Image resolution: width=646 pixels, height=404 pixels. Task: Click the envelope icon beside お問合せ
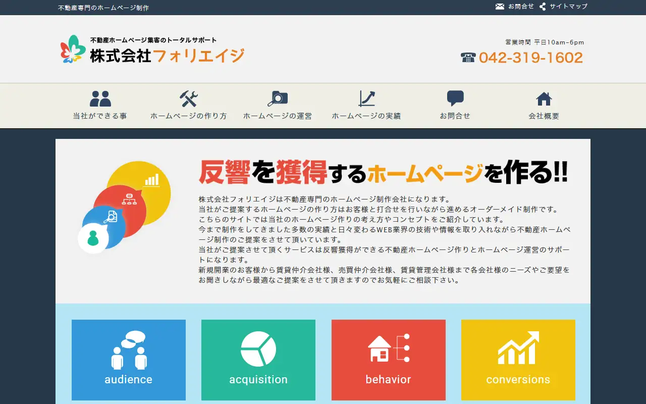[x=500, y=7]
